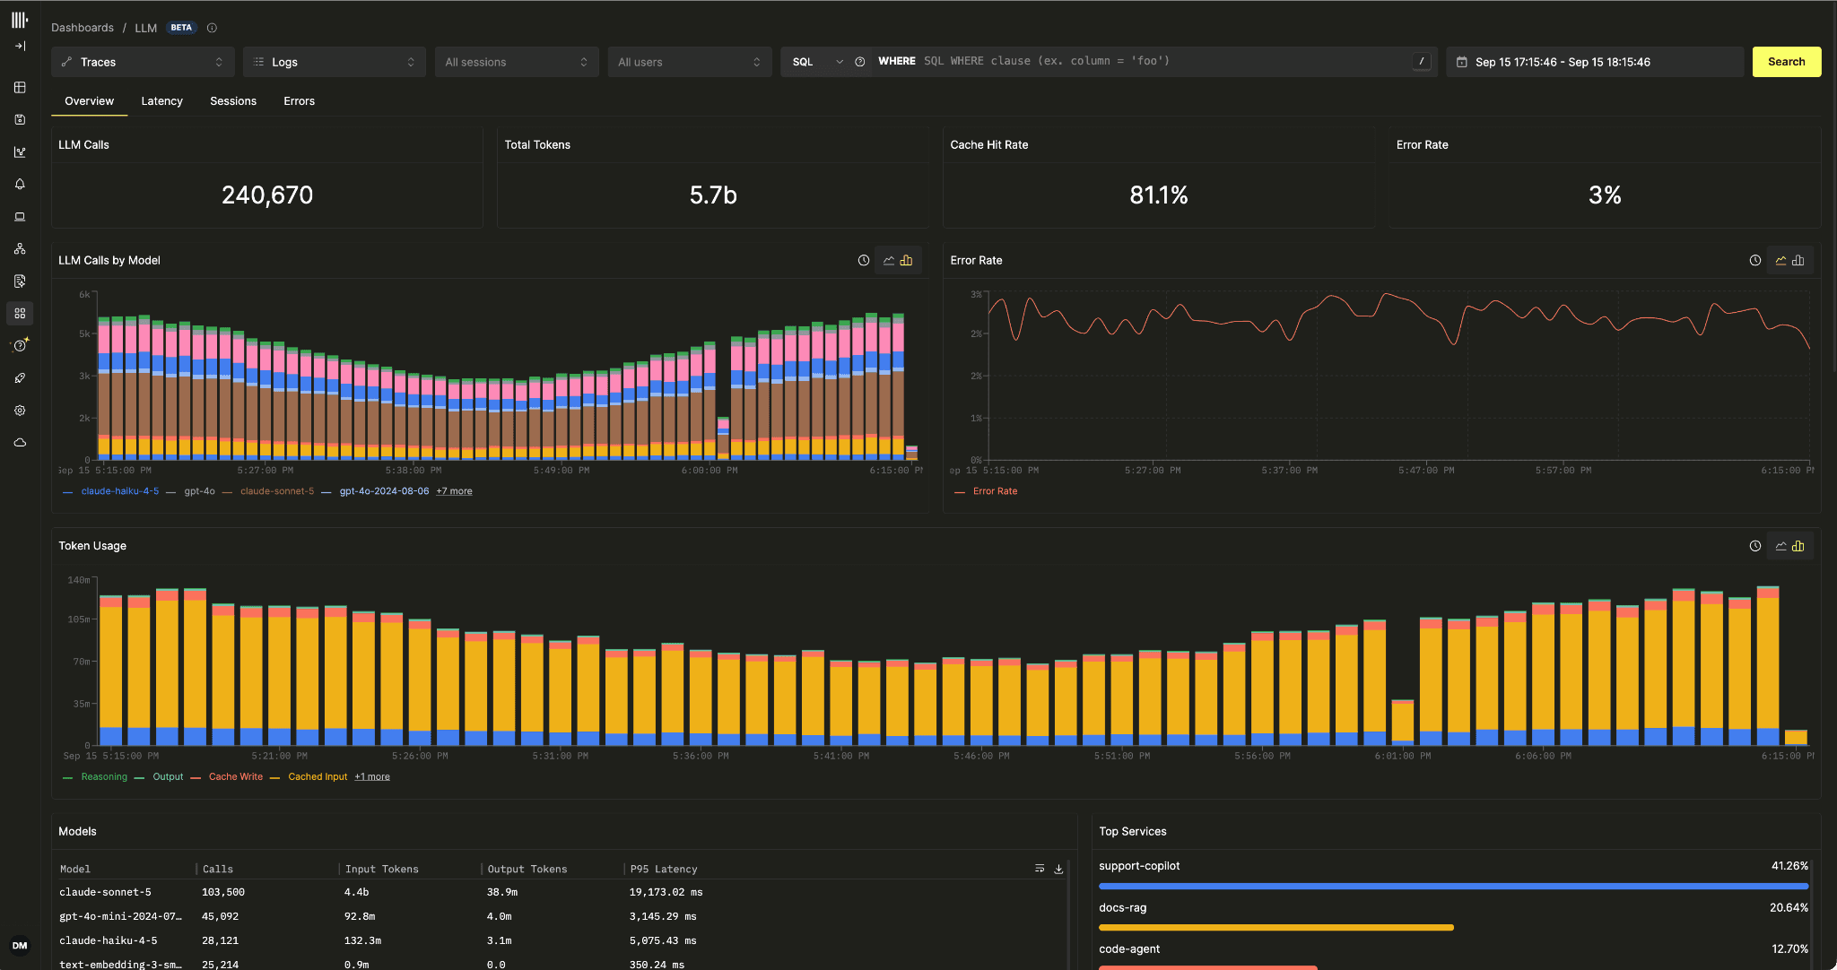Toggle Token Usage chart to line view
The image size is (1837, 970).
tap(1781, 546)
